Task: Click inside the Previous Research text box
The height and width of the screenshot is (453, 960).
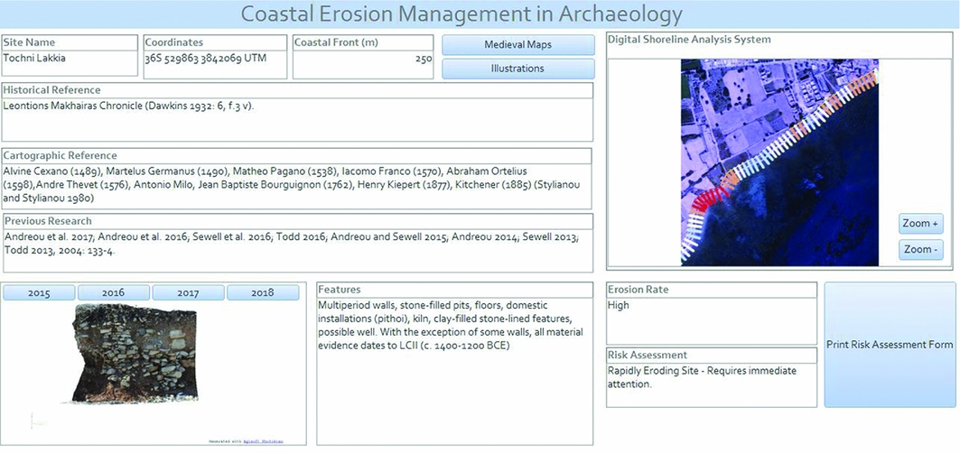Action: (x=297, y=250)
